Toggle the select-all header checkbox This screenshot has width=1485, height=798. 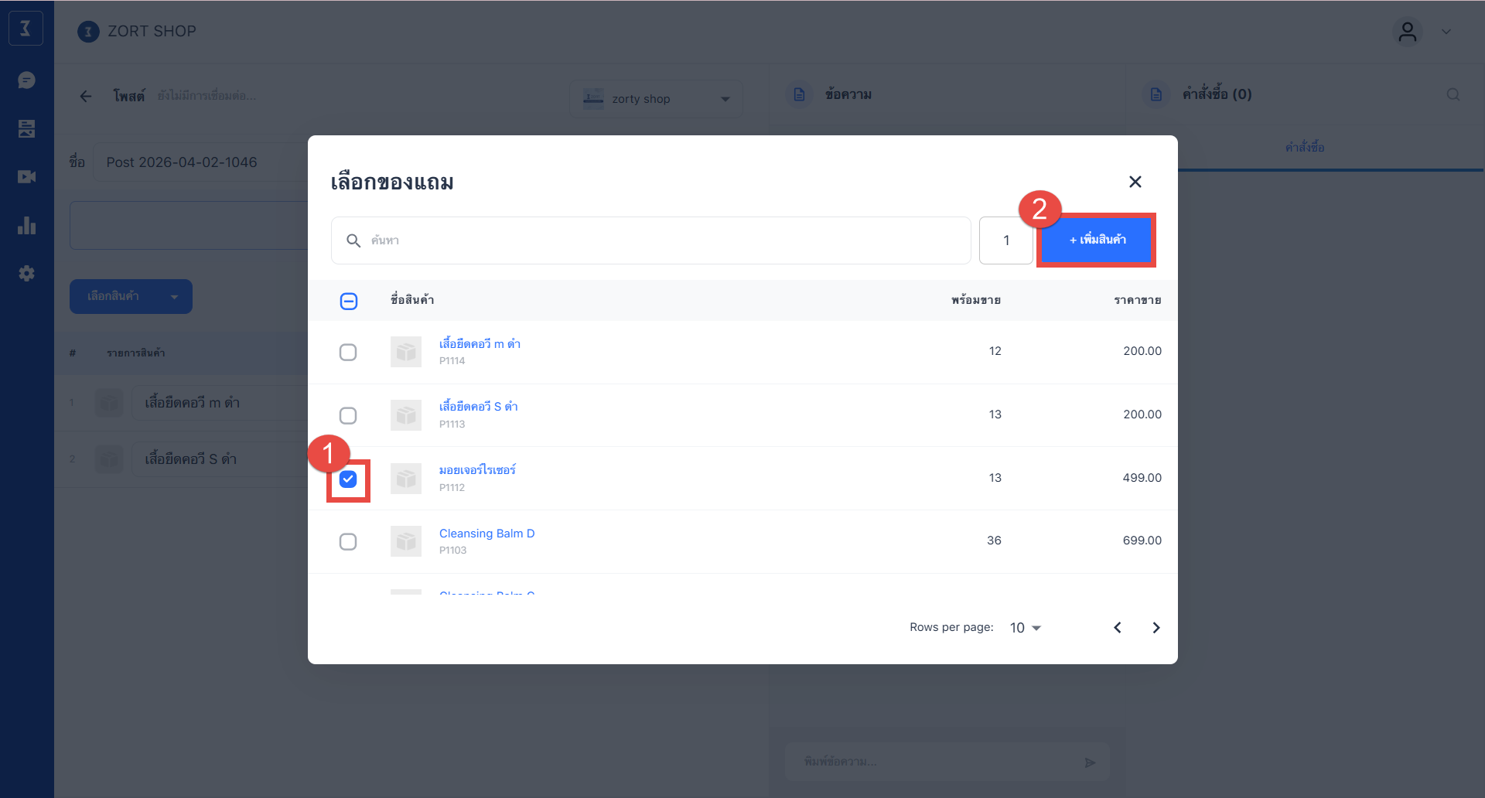tap(349, 302)
